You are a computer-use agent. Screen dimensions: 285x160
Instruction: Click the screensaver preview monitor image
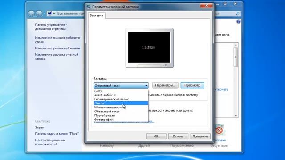coord(149,48)
